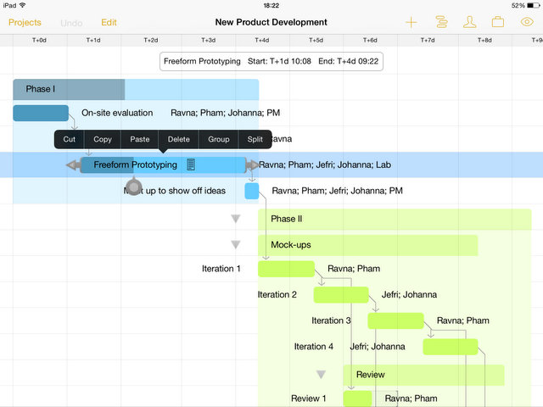
Task: Select the Iteration 1 task bar
Action: click(287, 269)
